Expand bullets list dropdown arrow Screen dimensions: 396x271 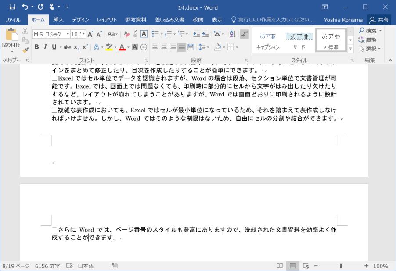162,34
